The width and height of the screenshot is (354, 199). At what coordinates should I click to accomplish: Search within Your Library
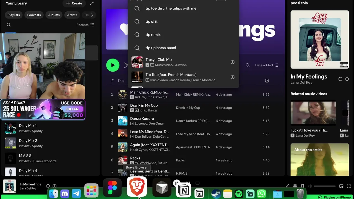pos(9,25)
